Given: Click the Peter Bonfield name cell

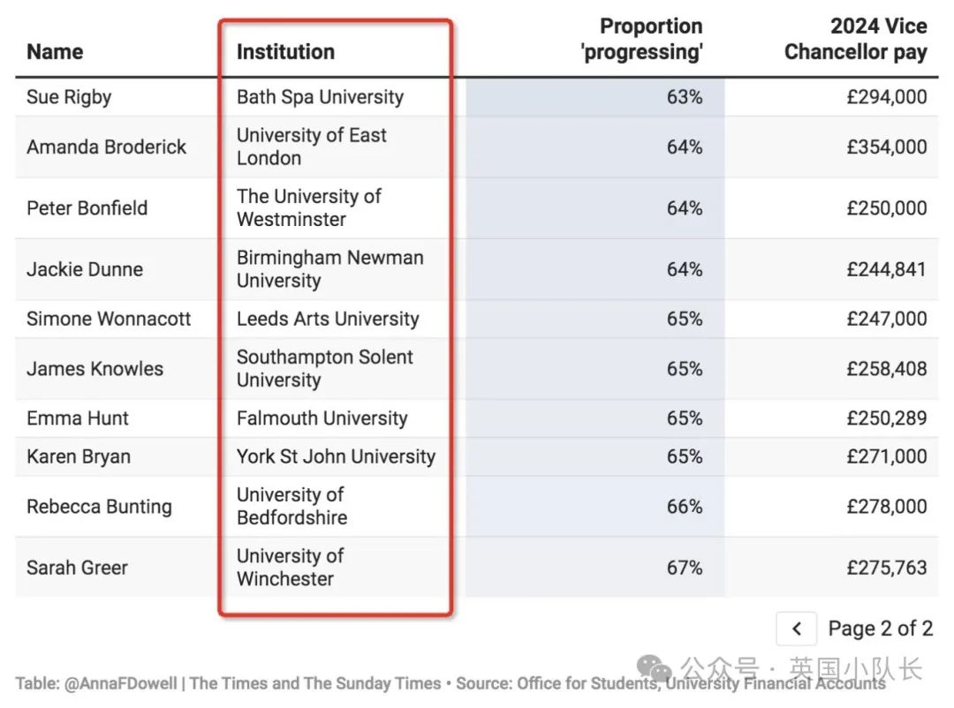Looking at the screenshot, I should point(87,208).
